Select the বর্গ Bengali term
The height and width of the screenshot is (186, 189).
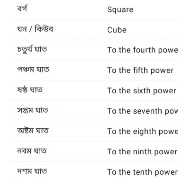click(22, 9)
